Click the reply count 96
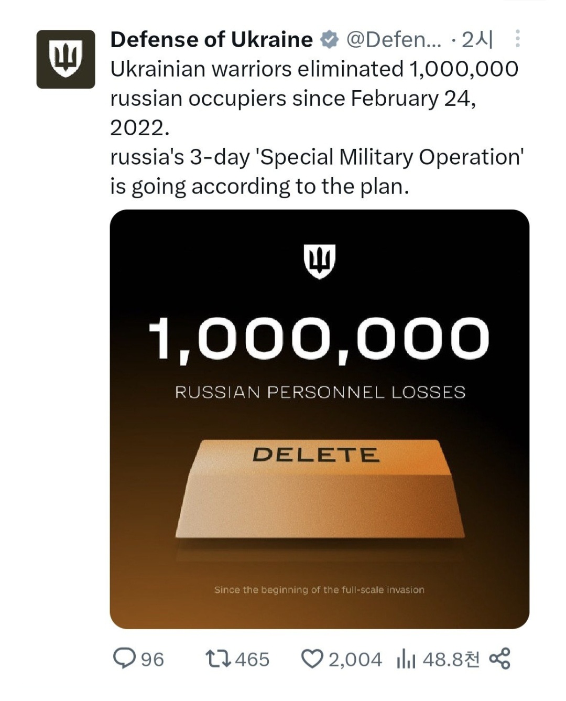Viewport: 566px width, 701px height. point(153,659)
